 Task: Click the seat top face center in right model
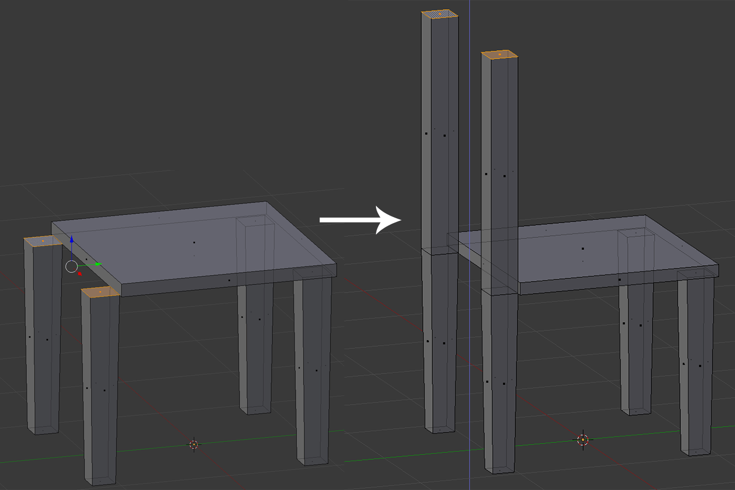(583, 249)
